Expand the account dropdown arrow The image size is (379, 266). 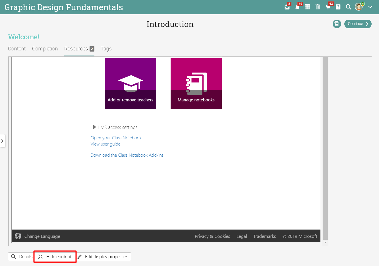tap(370, 7)
